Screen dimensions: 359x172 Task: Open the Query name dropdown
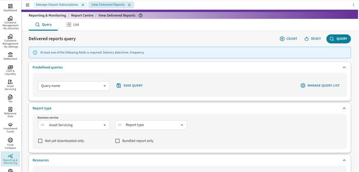pyautogui.click(x=74, y=86)
